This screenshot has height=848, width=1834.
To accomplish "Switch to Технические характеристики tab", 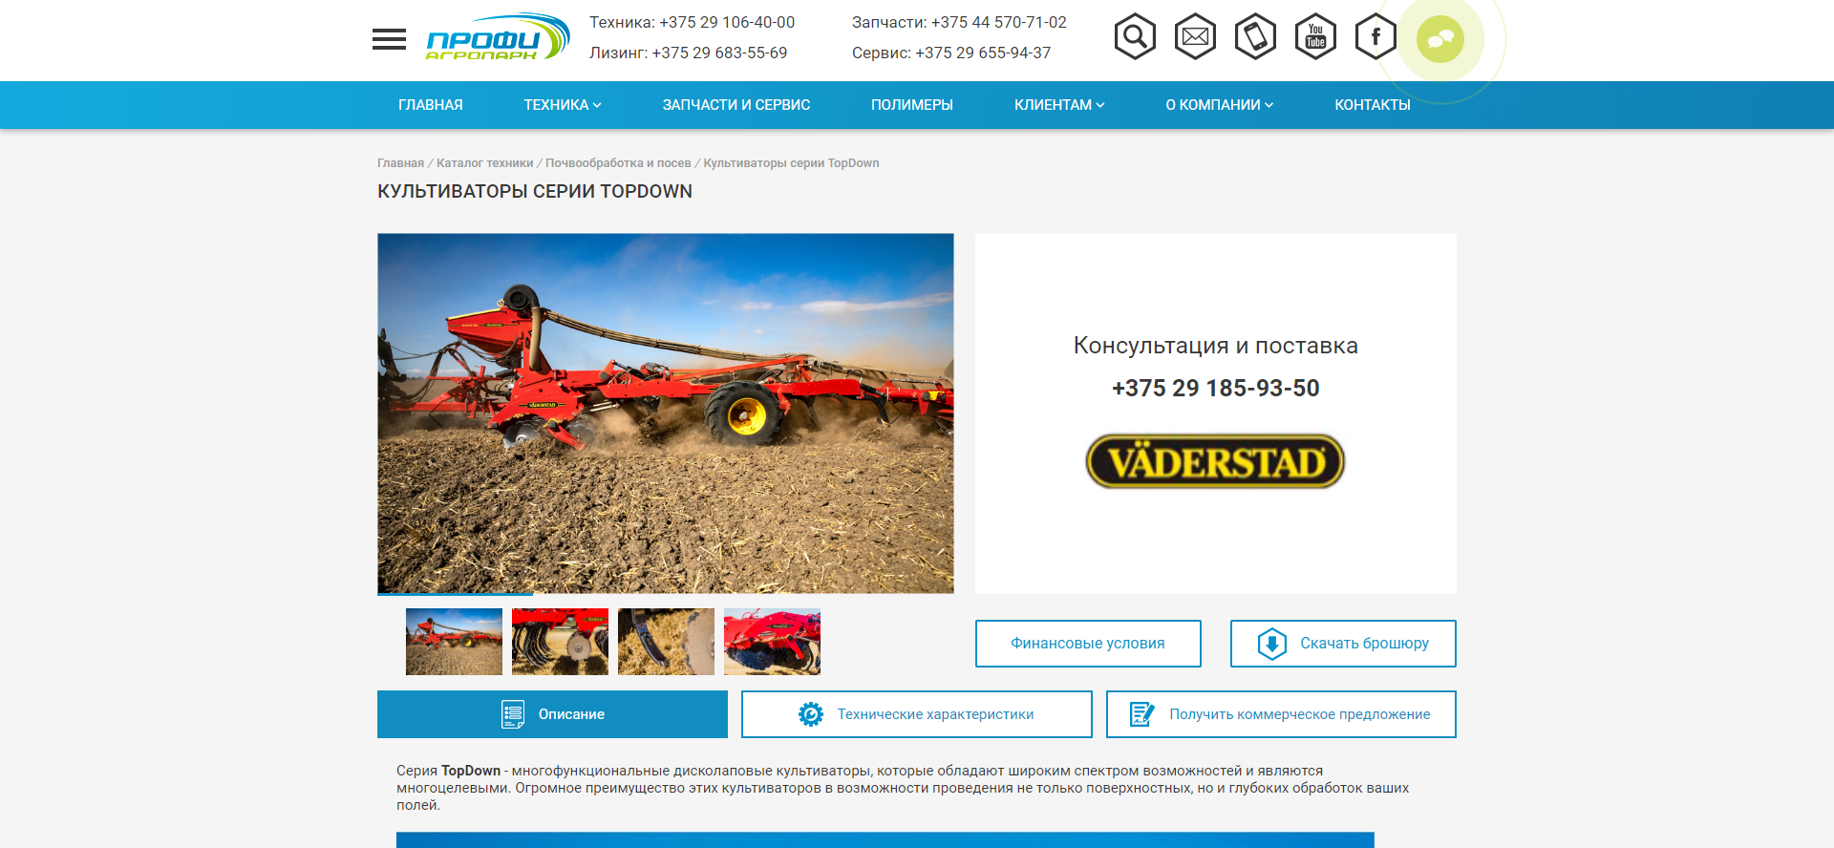I will [x=916, y=714].
